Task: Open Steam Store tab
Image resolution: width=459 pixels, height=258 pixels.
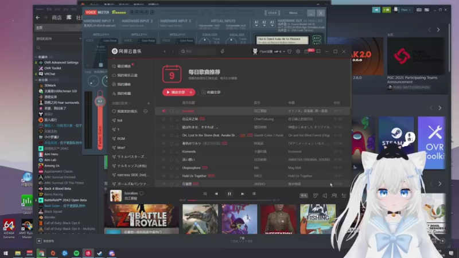Action: point(56,18)
